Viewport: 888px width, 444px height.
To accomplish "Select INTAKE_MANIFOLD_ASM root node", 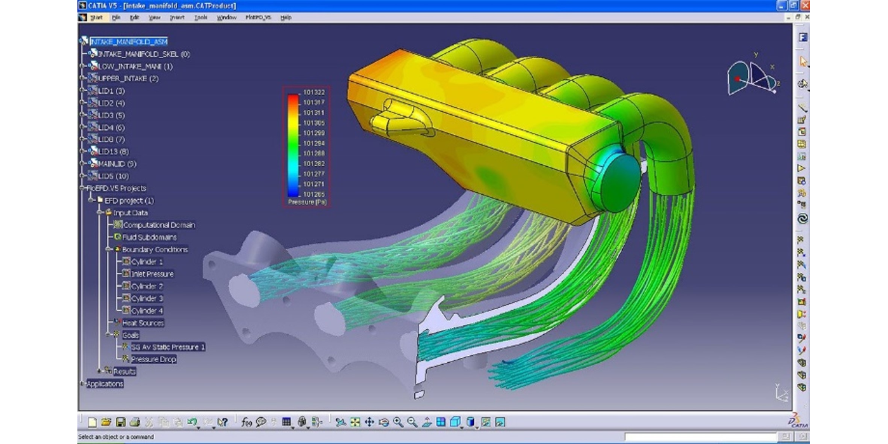I will click(128, 41).
